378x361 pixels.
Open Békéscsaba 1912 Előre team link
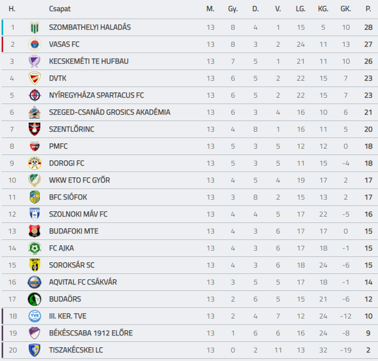(x=91, y=333)
